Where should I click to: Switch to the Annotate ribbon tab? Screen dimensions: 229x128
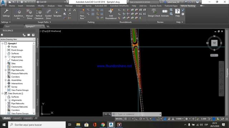click(x=30, y=6)
